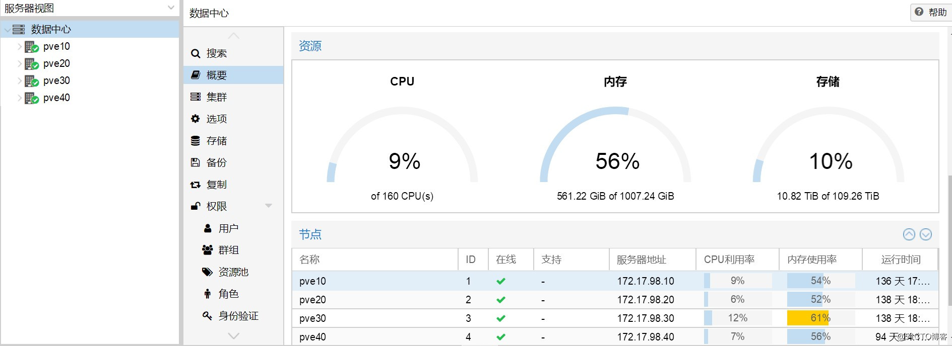
Task: Sort by CPU利用率 column header
Action: [738, 259]
